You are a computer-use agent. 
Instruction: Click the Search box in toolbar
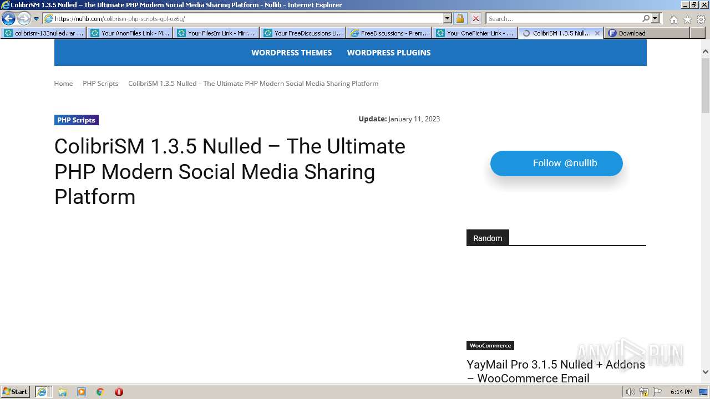(x=564, y=19)
